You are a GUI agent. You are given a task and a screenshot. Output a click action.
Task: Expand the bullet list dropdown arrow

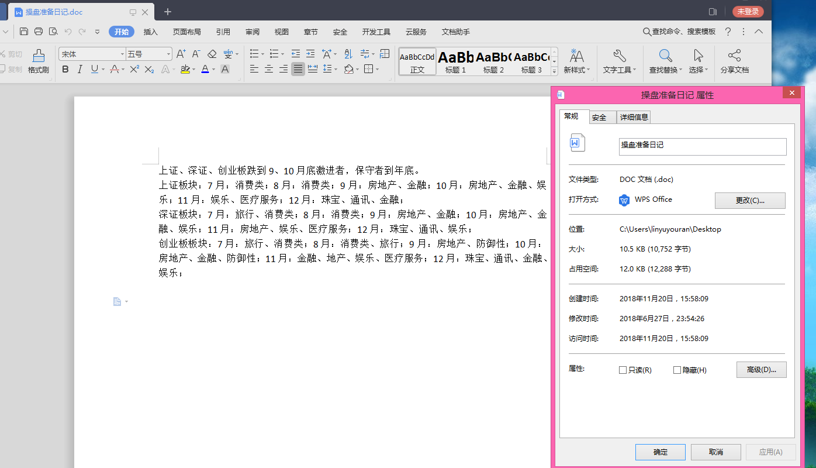tap(262, 54)
